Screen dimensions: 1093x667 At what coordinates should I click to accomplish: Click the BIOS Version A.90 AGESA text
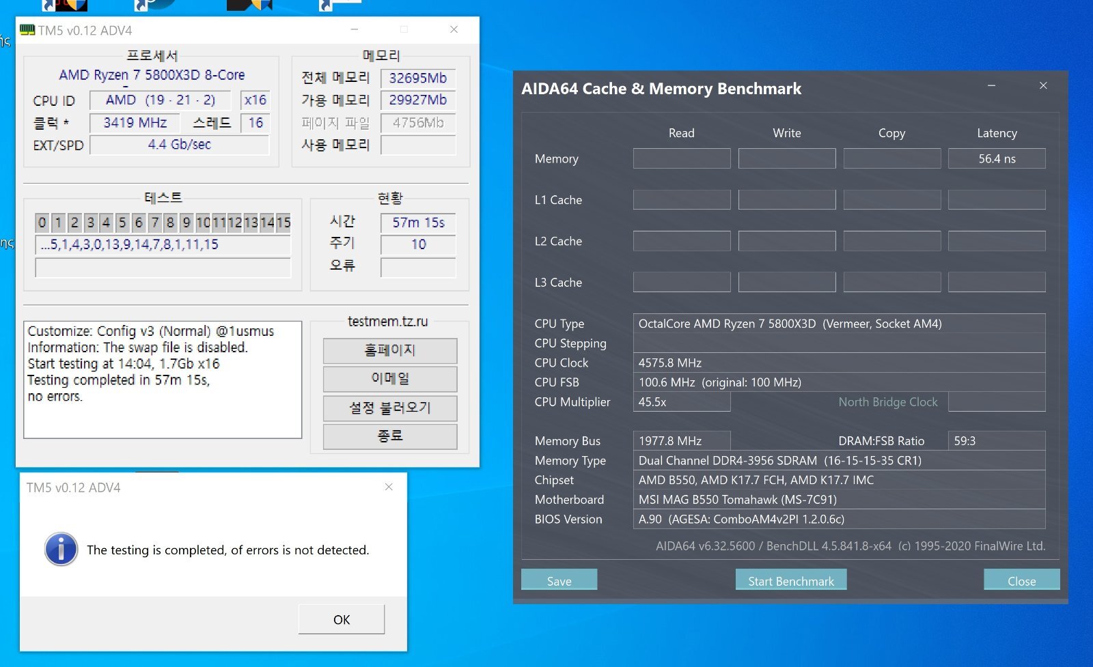coord(741,519)
